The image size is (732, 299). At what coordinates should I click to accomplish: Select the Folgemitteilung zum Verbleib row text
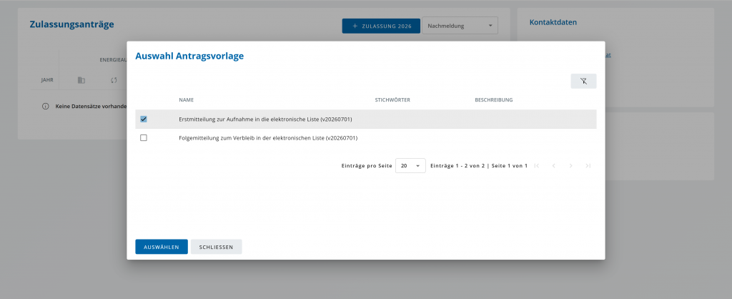(x=269, y=138)
